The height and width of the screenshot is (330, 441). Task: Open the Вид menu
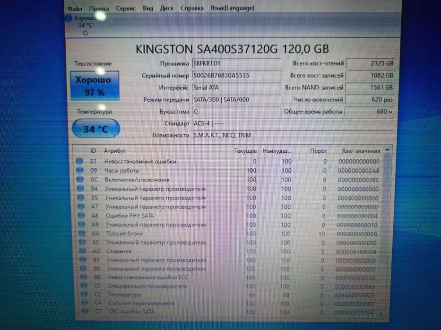tap(147, 8)
